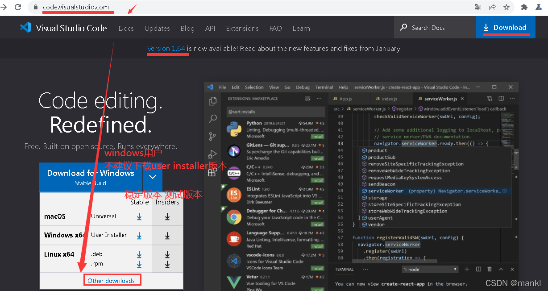Click split editor icon in editor tabs

tap(501, 99)
